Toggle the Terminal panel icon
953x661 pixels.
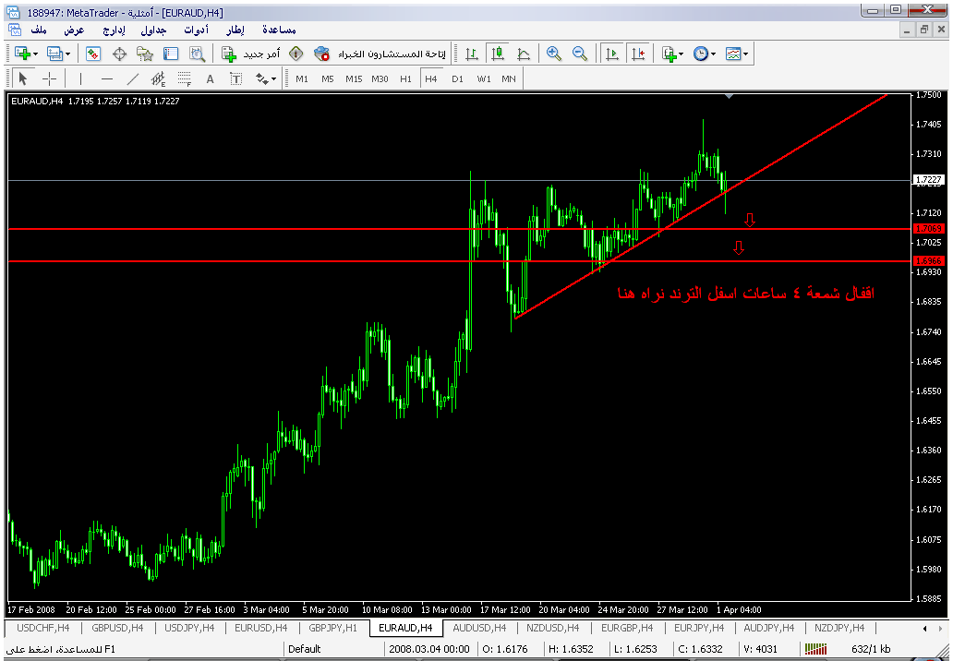coord(171,54)
